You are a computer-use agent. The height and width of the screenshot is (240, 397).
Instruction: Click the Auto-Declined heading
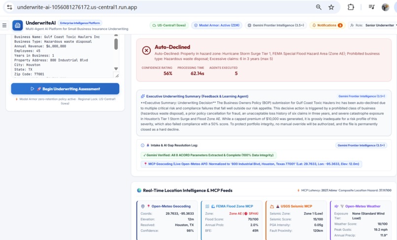click(172, 47)
